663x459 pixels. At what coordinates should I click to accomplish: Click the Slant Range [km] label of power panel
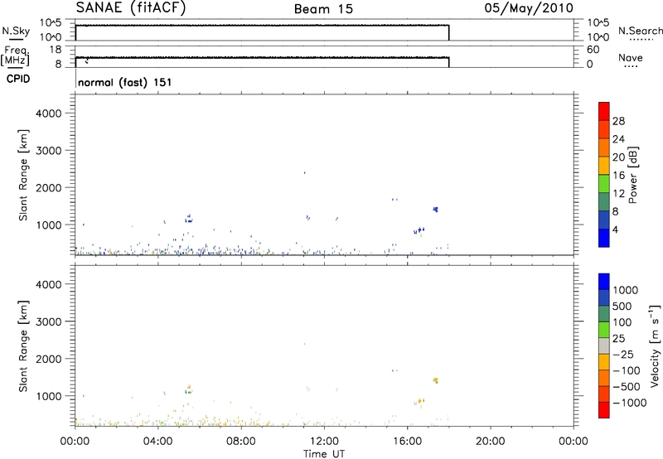pos(23,175)
